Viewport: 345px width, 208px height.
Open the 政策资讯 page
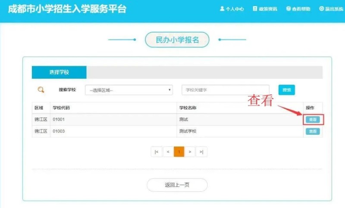265,9
